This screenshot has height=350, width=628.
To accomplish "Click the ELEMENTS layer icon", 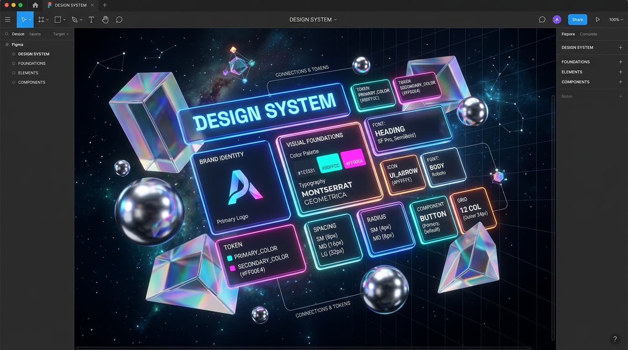I will [14, 73].
